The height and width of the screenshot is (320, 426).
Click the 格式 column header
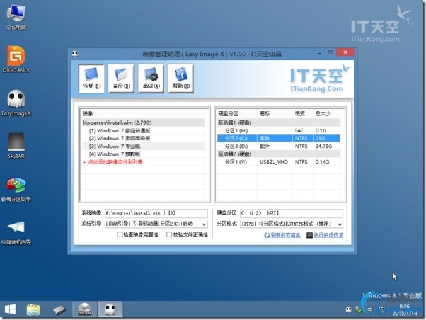[x=303, y=114]
